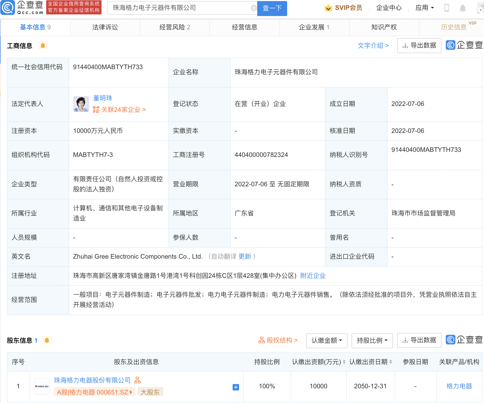Click the 企查查 watermark logo beside 工商信息 export
The image size is (484, 403).
[x=464, y=45]
